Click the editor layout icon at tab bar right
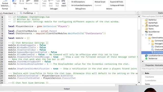Viewport: 163px width, 92px height. (138, 13)
